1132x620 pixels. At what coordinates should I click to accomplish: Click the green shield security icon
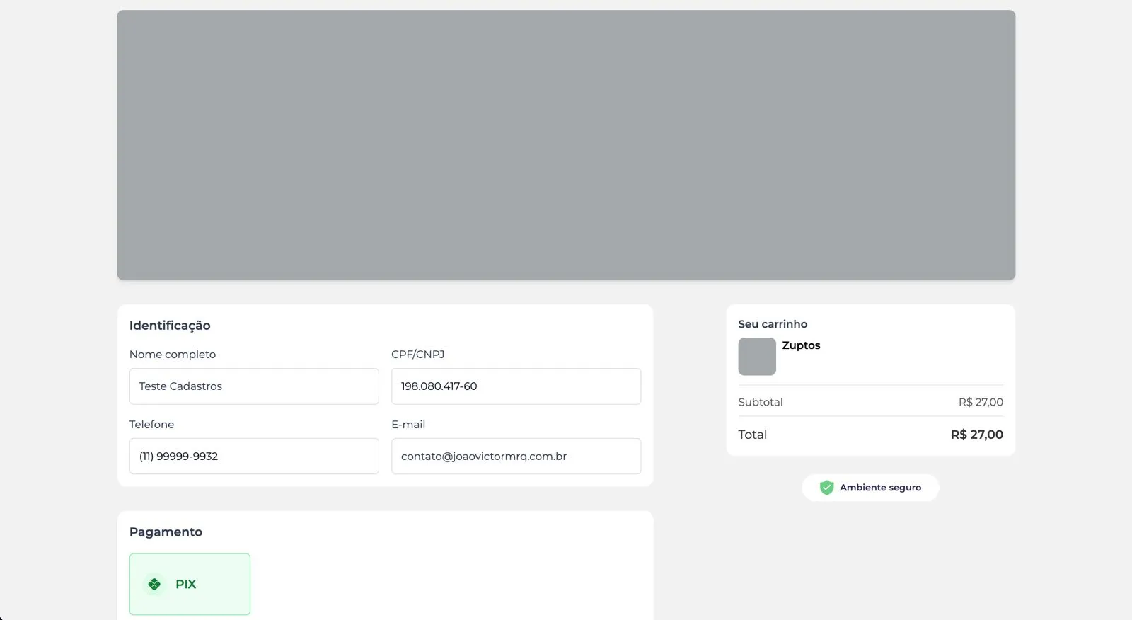(x=826, y=488)
